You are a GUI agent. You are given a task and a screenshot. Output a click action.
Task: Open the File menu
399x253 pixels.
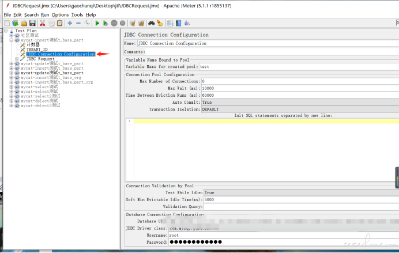point(7,15)
